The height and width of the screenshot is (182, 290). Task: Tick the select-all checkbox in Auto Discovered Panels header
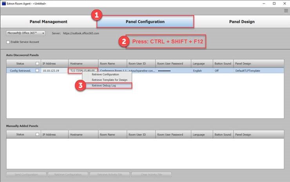coord(37,64)
